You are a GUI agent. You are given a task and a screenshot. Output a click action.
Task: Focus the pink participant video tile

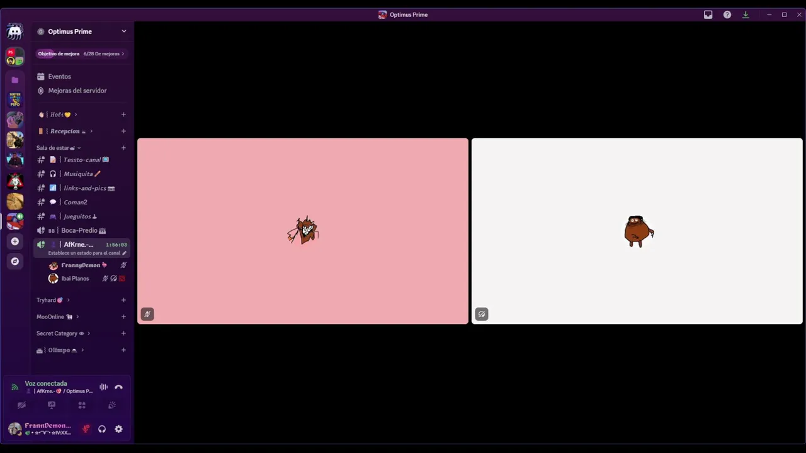(303, 231)
